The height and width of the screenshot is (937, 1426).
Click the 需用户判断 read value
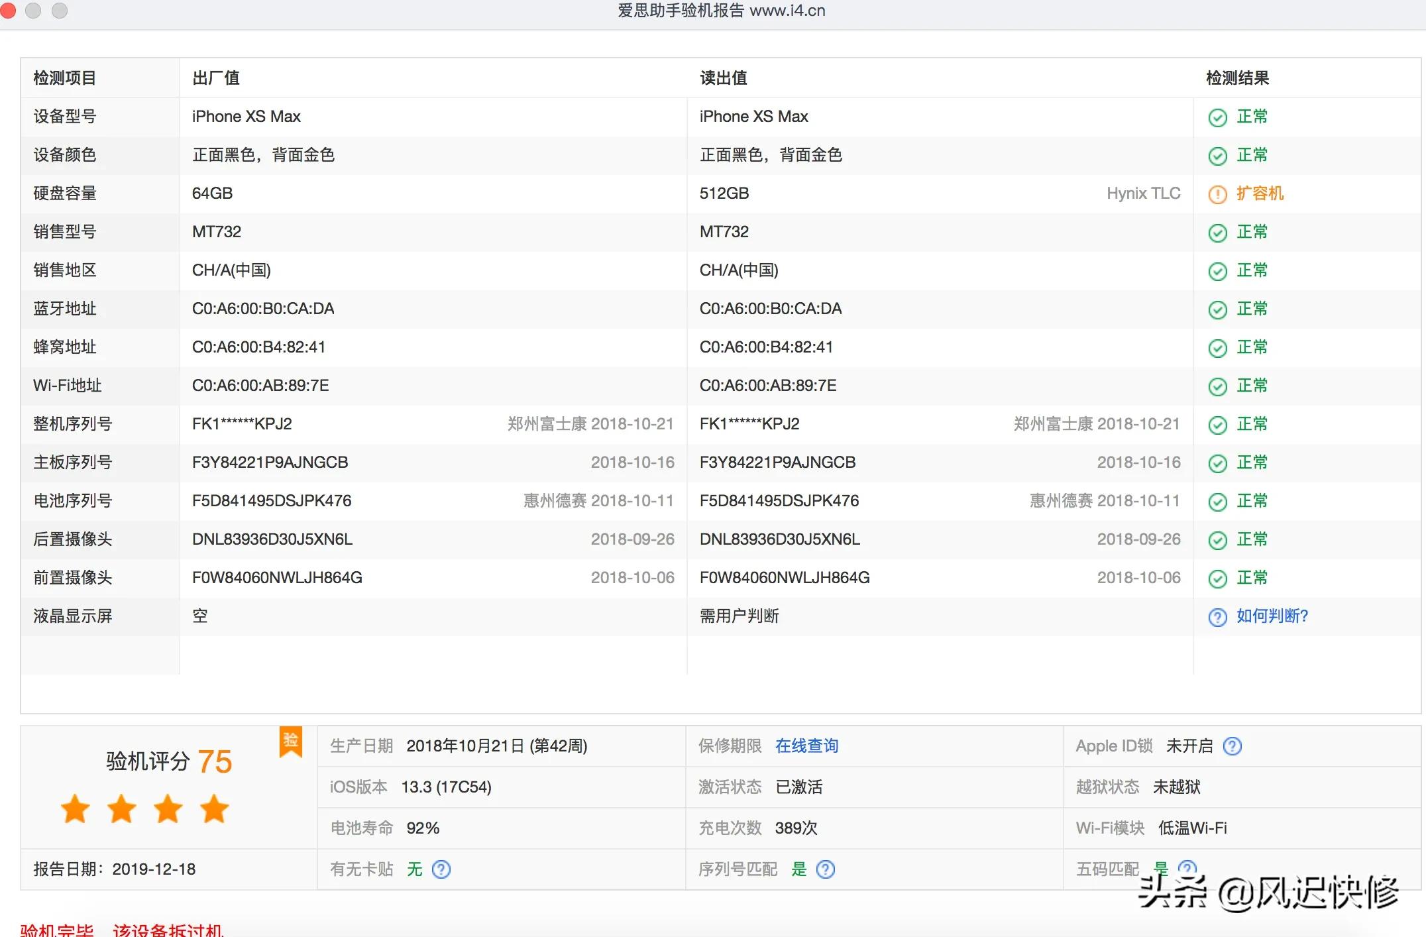tap(739, 616)
